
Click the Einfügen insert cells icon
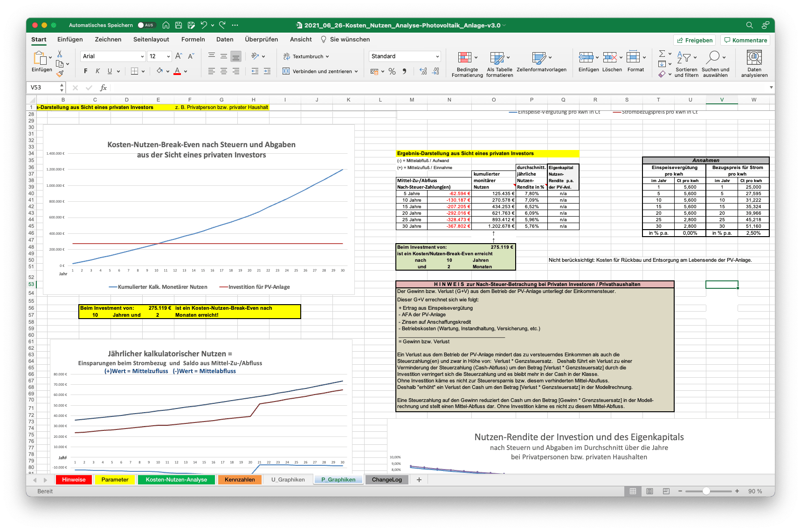point(586,57)
